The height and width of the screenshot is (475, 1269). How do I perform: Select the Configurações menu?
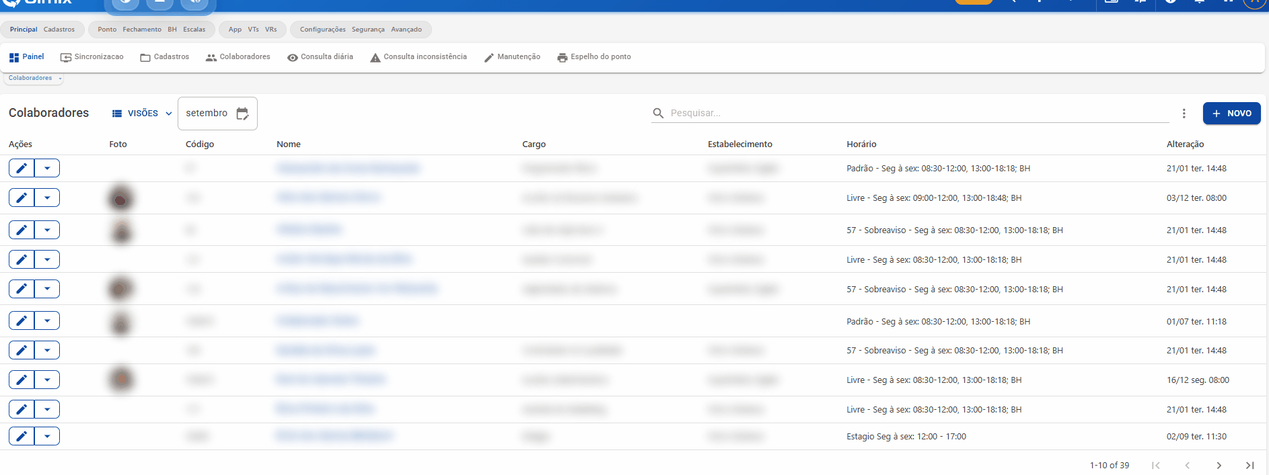coord(323,30)
